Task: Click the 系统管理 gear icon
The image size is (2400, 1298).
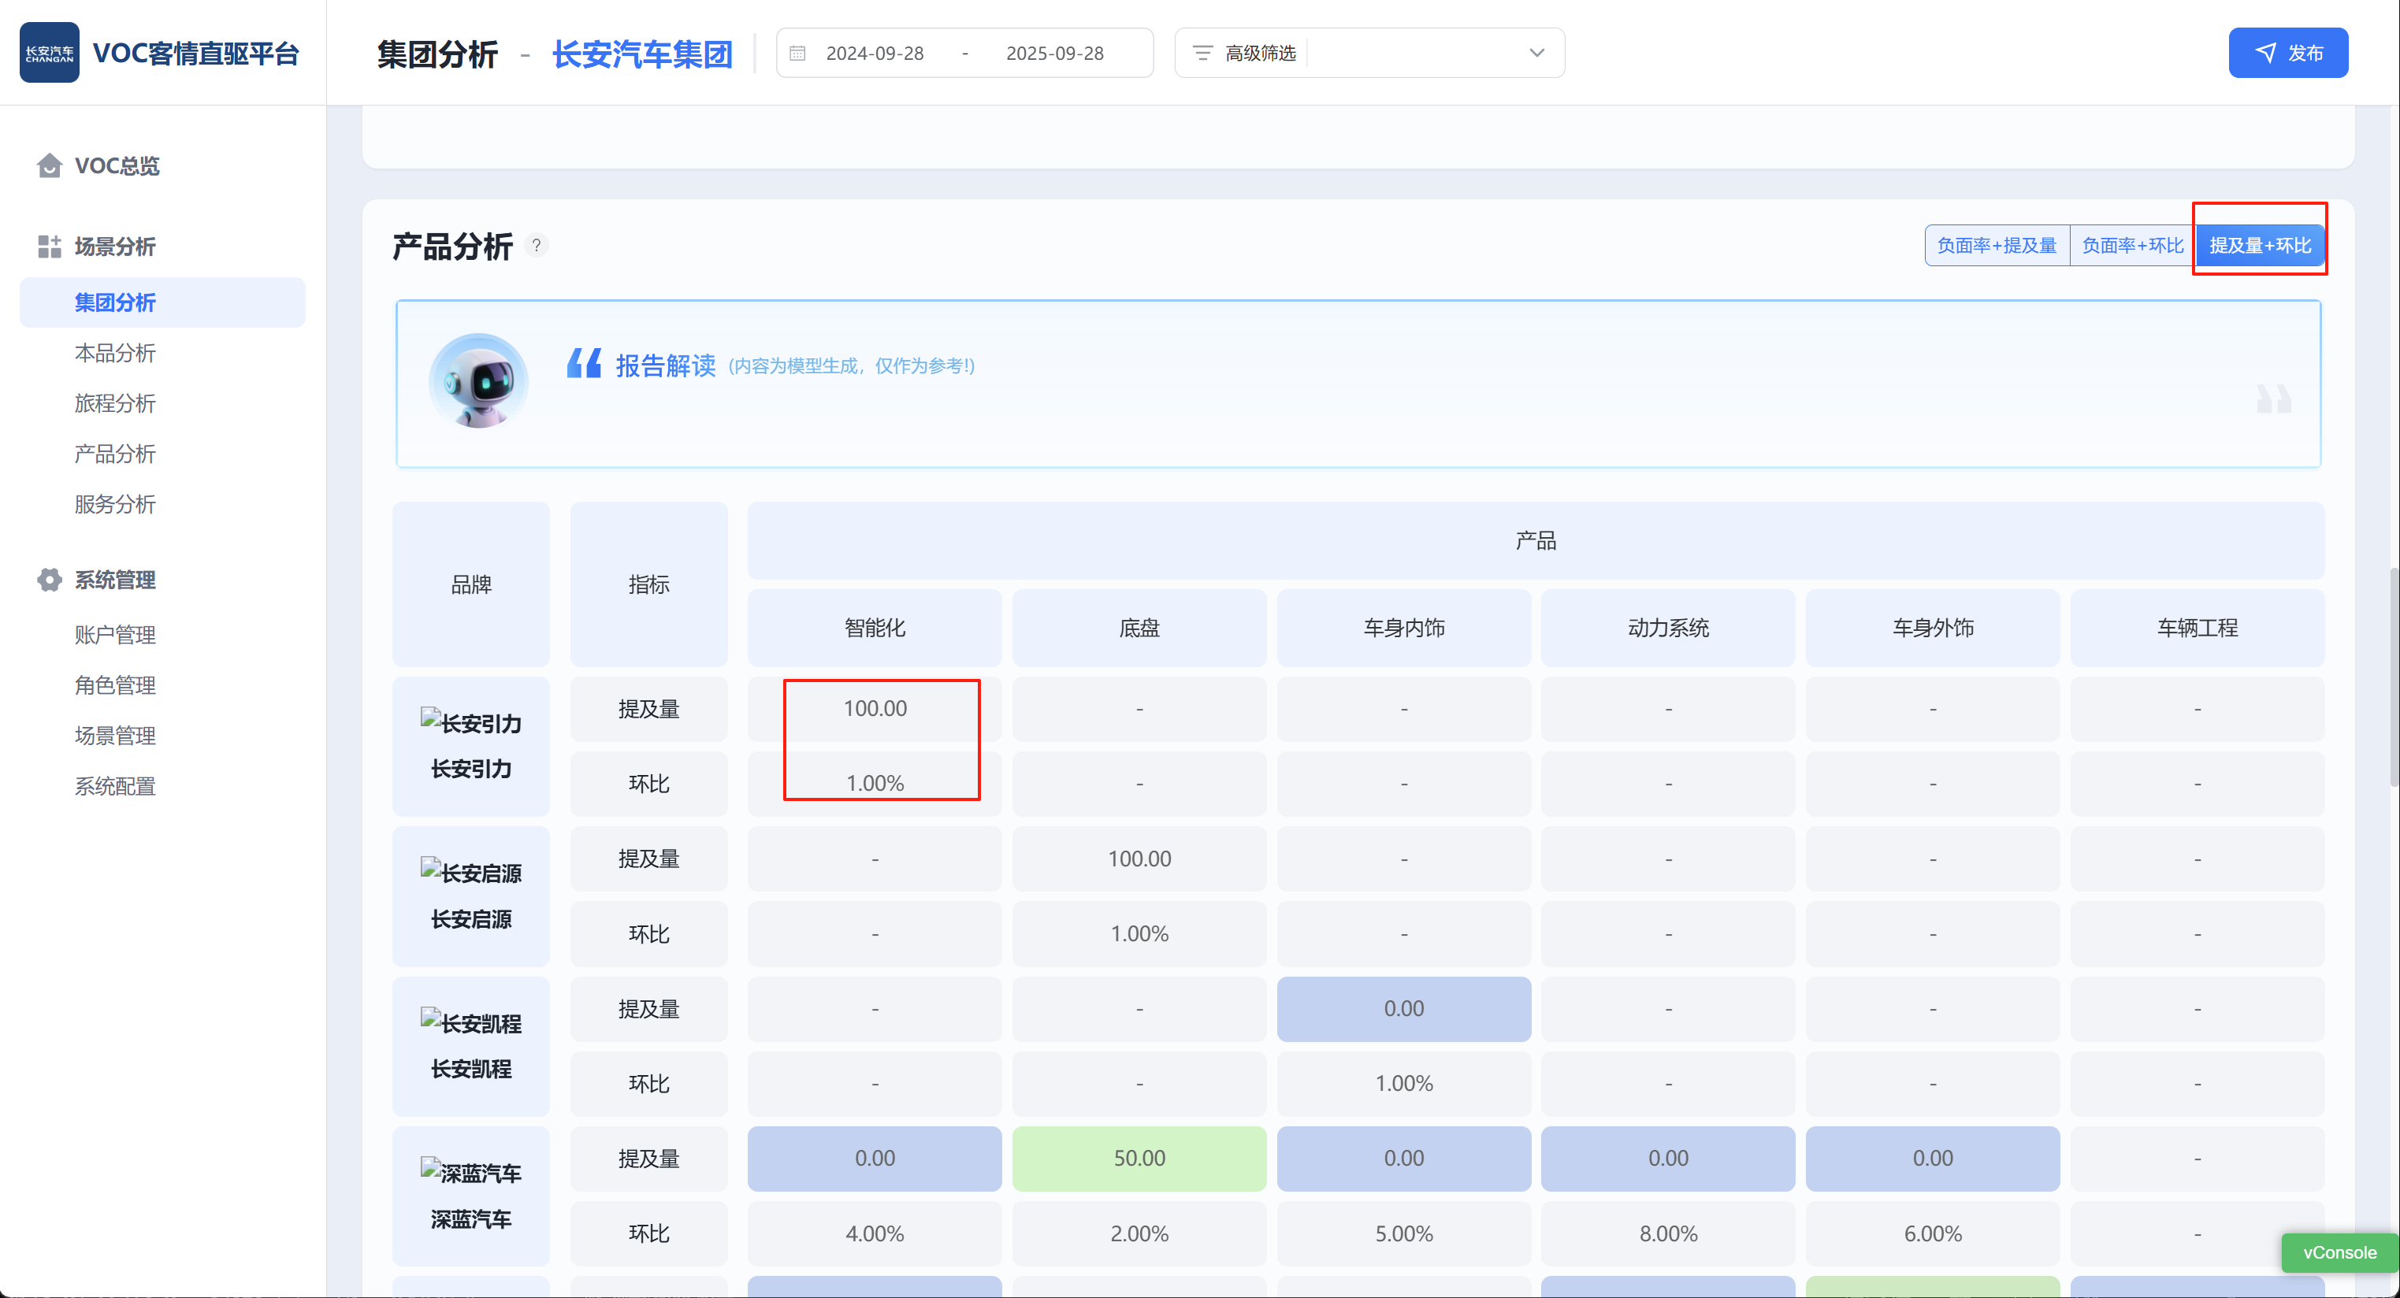Action: (x=50, y=580)
